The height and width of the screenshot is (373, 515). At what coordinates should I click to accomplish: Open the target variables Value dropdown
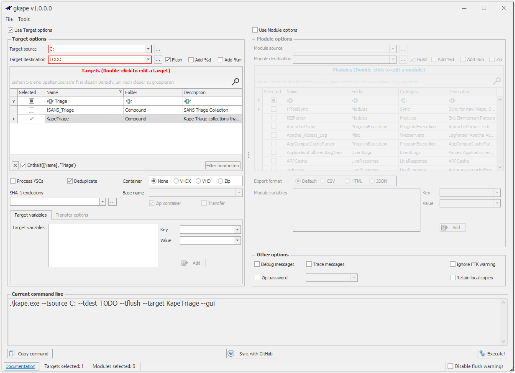237,241
